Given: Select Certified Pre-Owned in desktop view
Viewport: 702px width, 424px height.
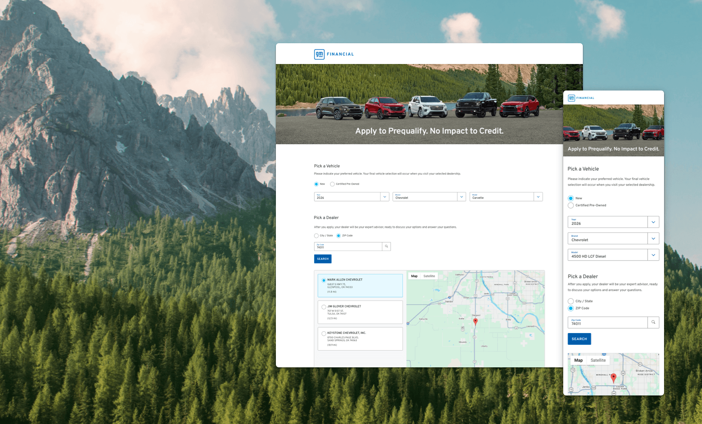Looking at the screenshot, I should point(332,184).
